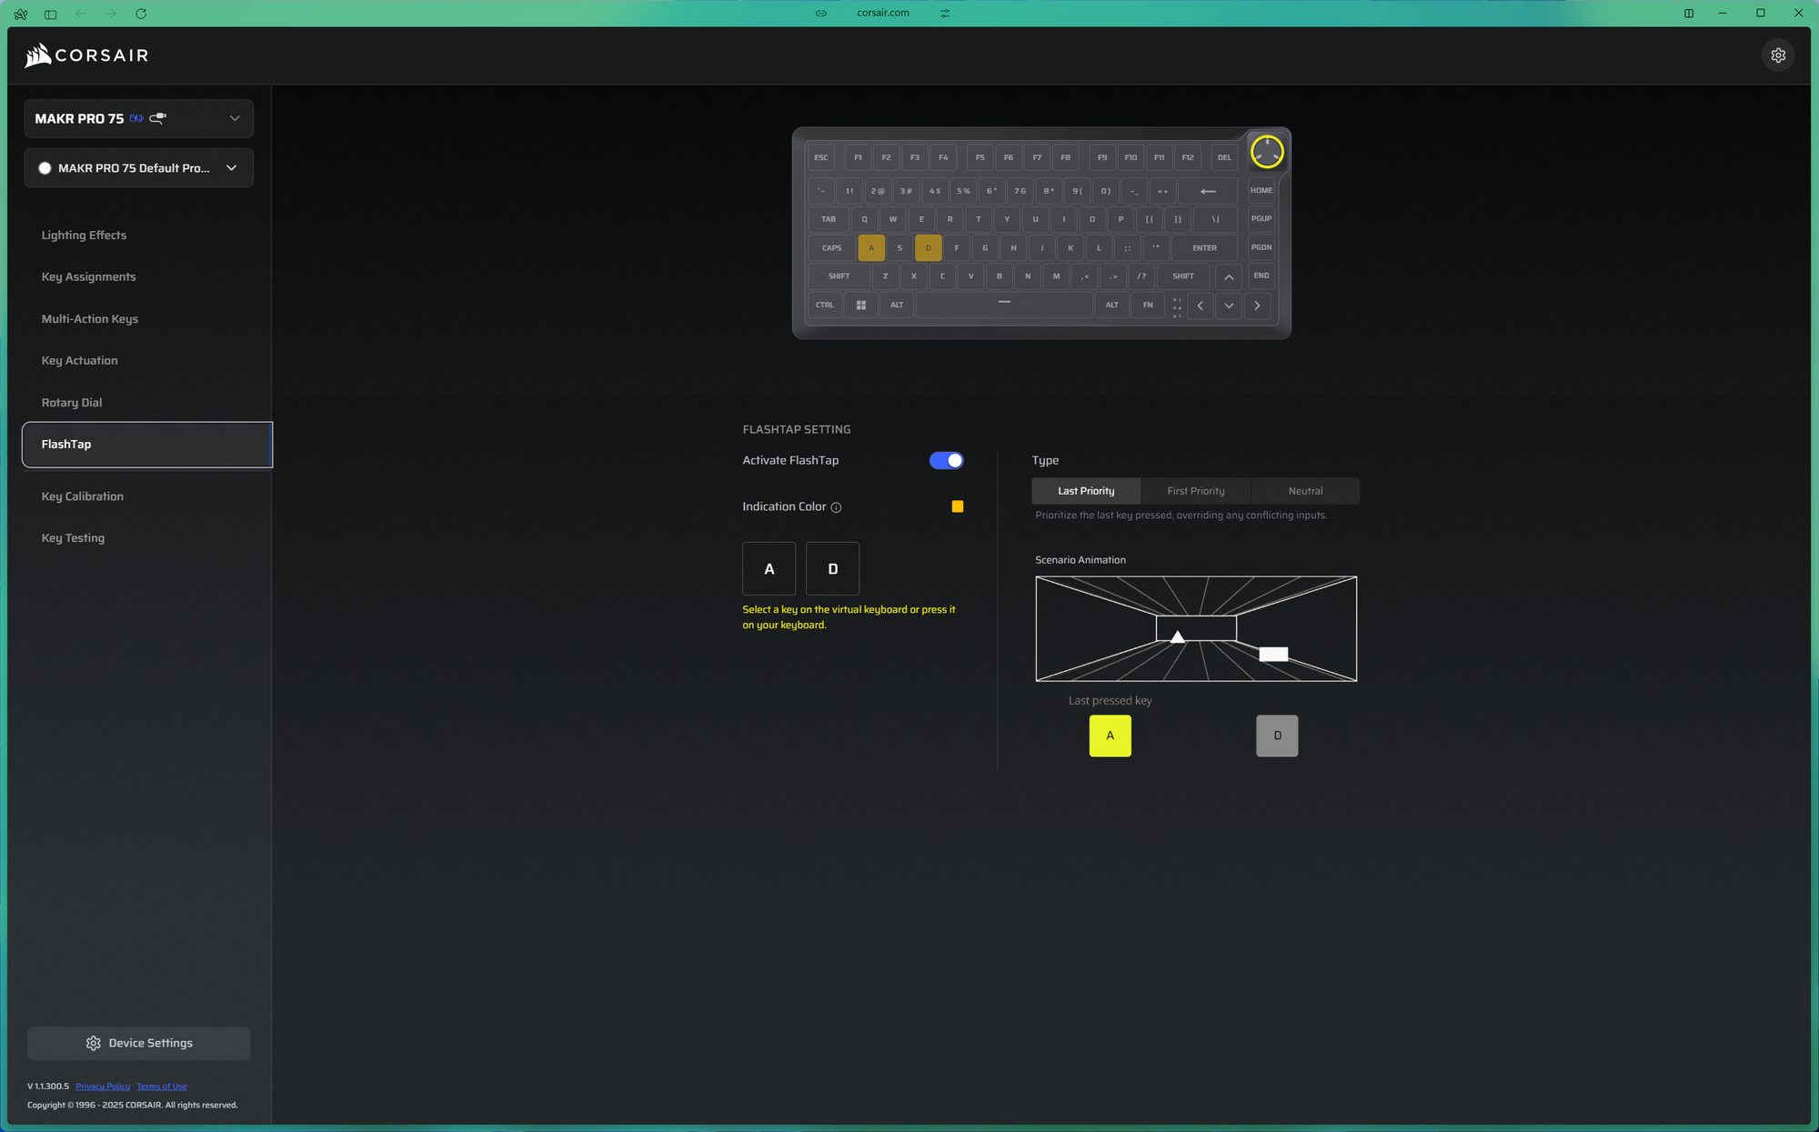Click the Indication Color info icon
Viewport: 1819px width, 1132px height.
pos(836,507)
